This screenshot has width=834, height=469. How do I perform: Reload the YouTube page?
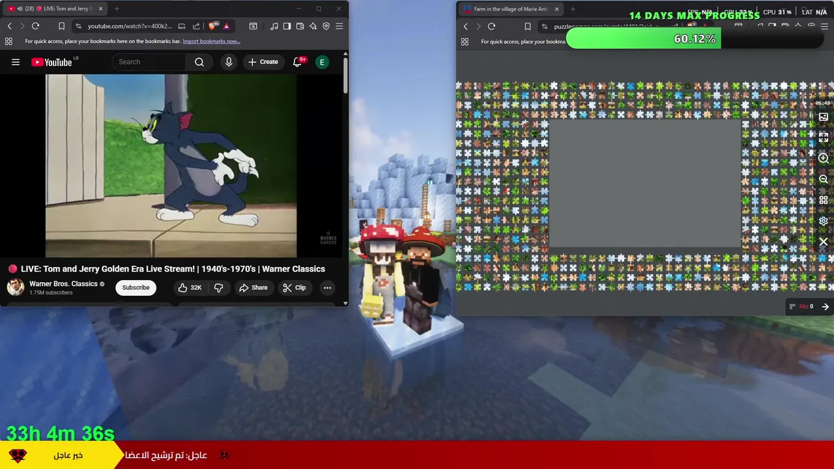coord(35,26)
